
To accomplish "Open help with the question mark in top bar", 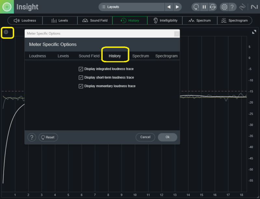I will 232,7.
